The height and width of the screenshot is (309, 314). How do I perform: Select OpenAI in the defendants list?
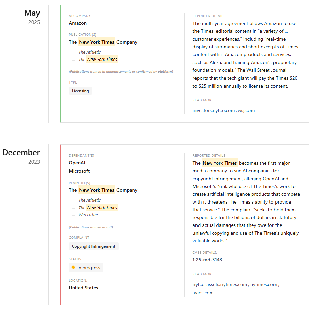coord(77,163)
